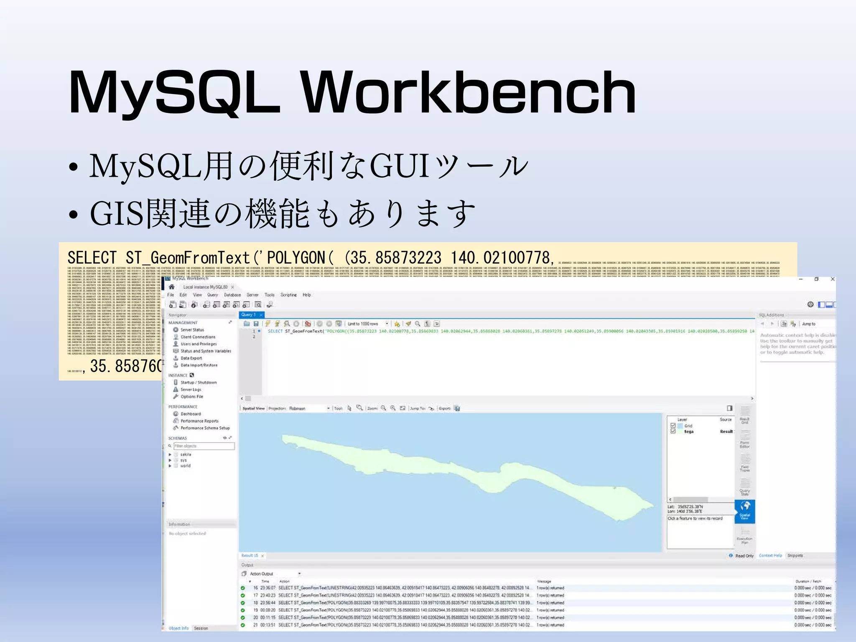Reset spatial view to fit extent
The image size is (856, 642).
tap(403, 408)
